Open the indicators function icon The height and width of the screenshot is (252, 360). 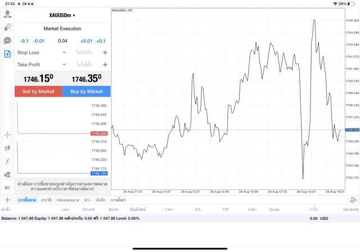[x=7, y=161]
